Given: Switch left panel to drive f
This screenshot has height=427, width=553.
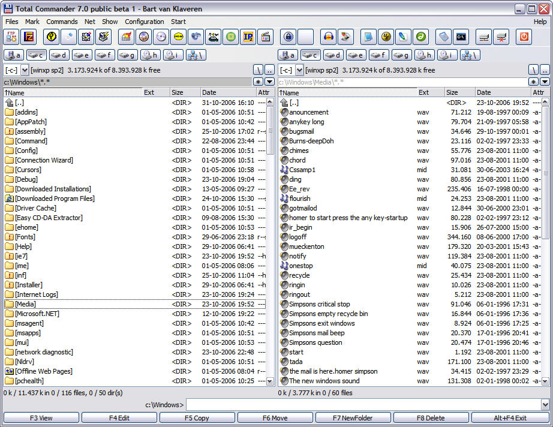Looking at the screenshot, I should click(104, 55).
